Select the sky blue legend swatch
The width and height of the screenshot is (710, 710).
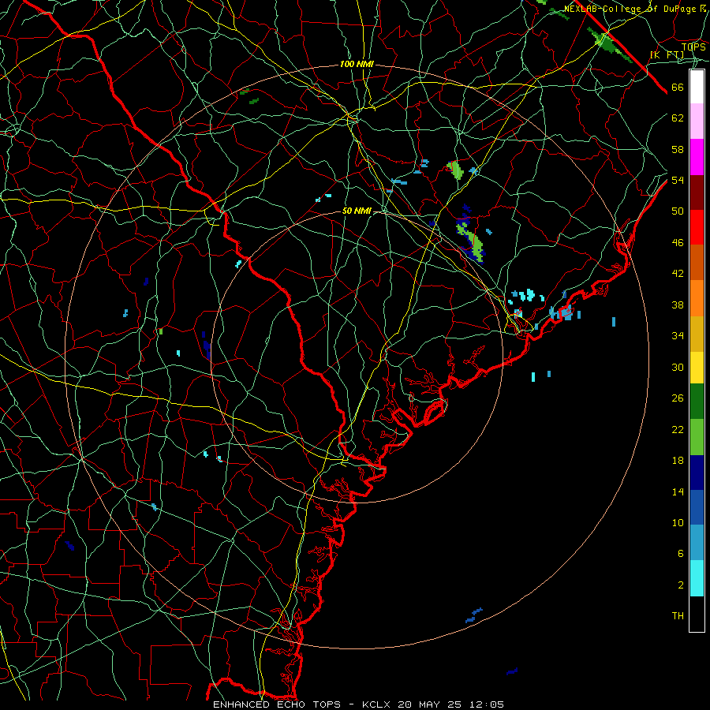coord(697,543)
